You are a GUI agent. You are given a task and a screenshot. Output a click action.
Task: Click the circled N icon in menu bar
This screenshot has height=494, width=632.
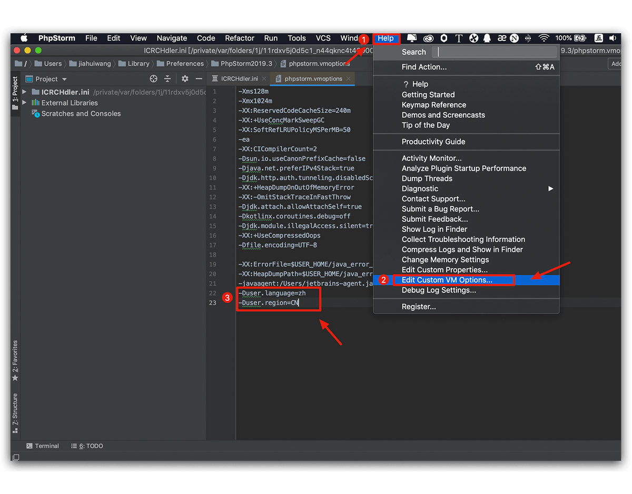click(515, 38)
